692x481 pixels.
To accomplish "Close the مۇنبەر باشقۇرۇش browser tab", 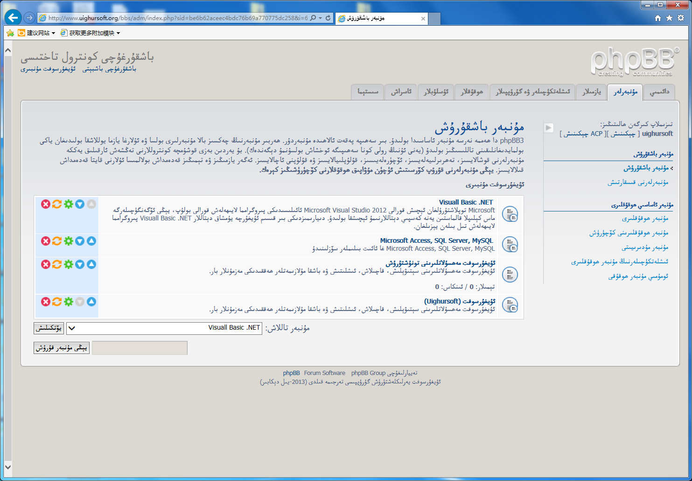I will pyautogui.click(x=423, y=19).
